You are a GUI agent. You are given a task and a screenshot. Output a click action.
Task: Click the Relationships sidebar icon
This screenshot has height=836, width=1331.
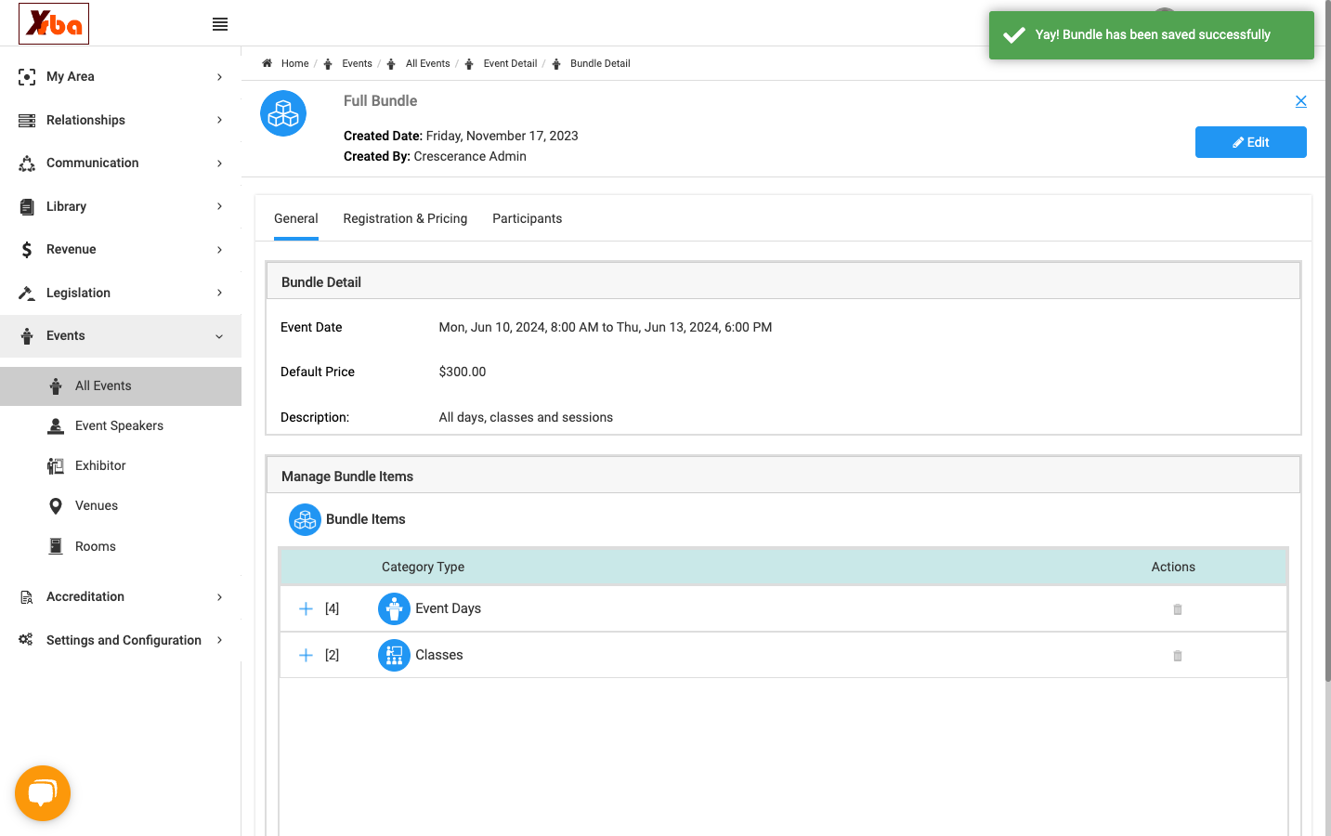pos(27,120)
